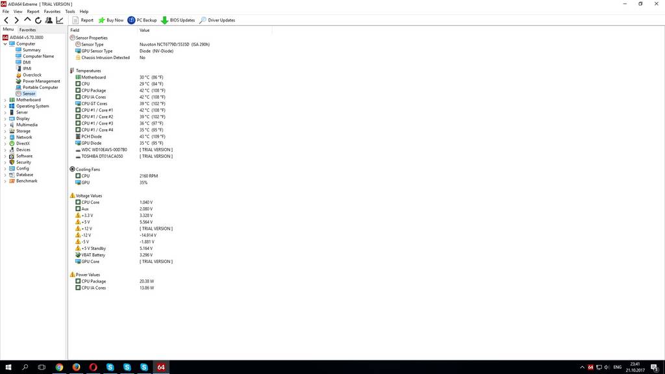665x374 pixels.
Task: Go forward with the right arrow
Action: click(x=16, y=20)
